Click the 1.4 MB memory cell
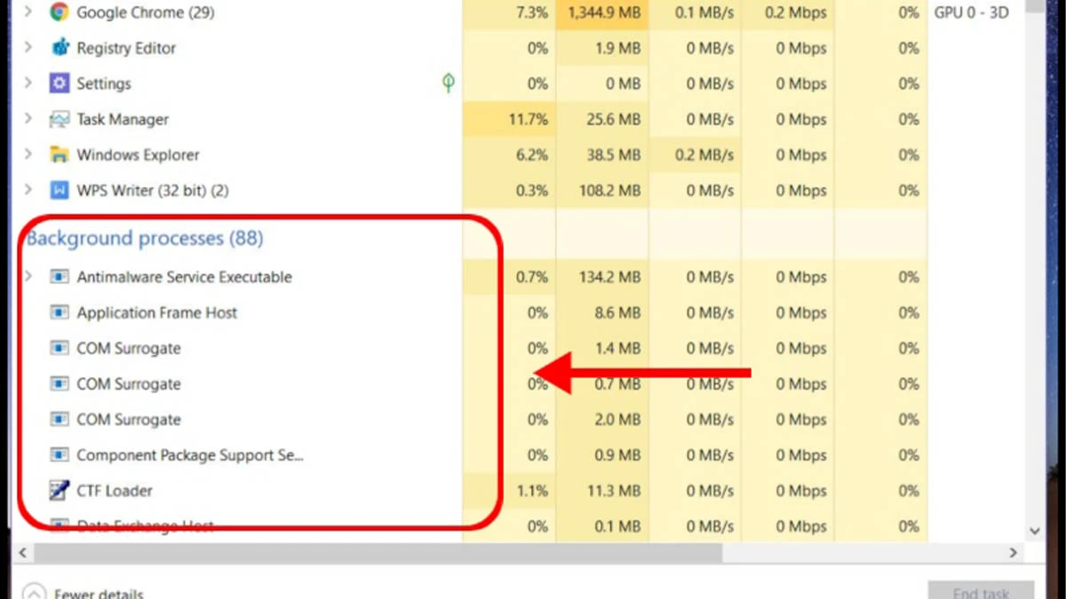Viewport: 1066px width, 599px height. pyautogui.click(x=602, y=348)
